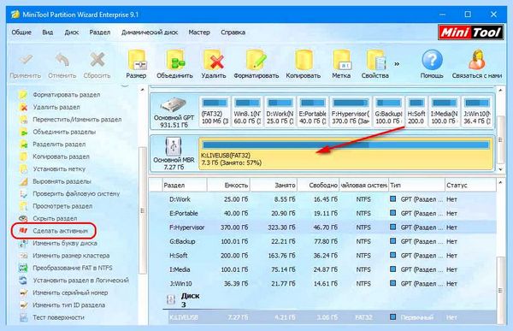
Task: Click the MiniTool logo
Action: click(x=471, y=33)
